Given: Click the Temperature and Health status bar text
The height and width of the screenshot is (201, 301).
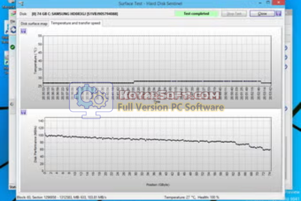Looking at the screenshot, I should click(191, 197).
